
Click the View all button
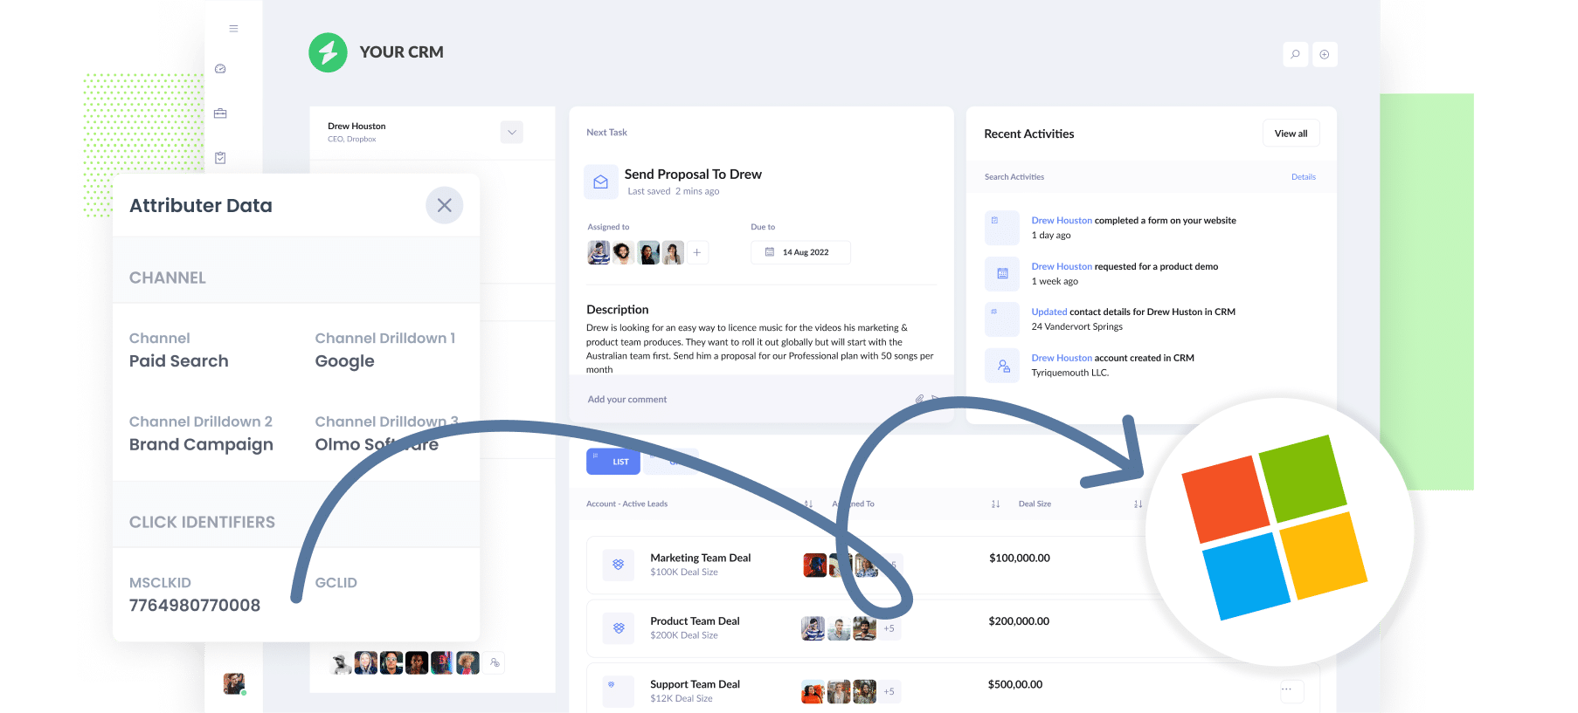click(x=1291, y=134)
